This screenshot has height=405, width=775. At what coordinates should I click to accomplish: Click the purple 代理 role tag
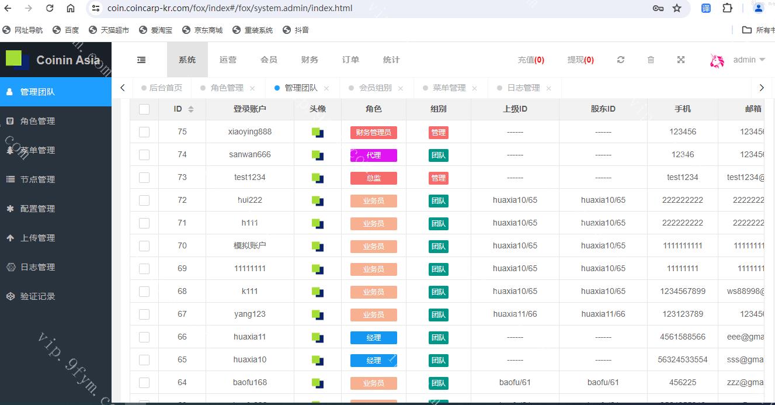point(373,155)
